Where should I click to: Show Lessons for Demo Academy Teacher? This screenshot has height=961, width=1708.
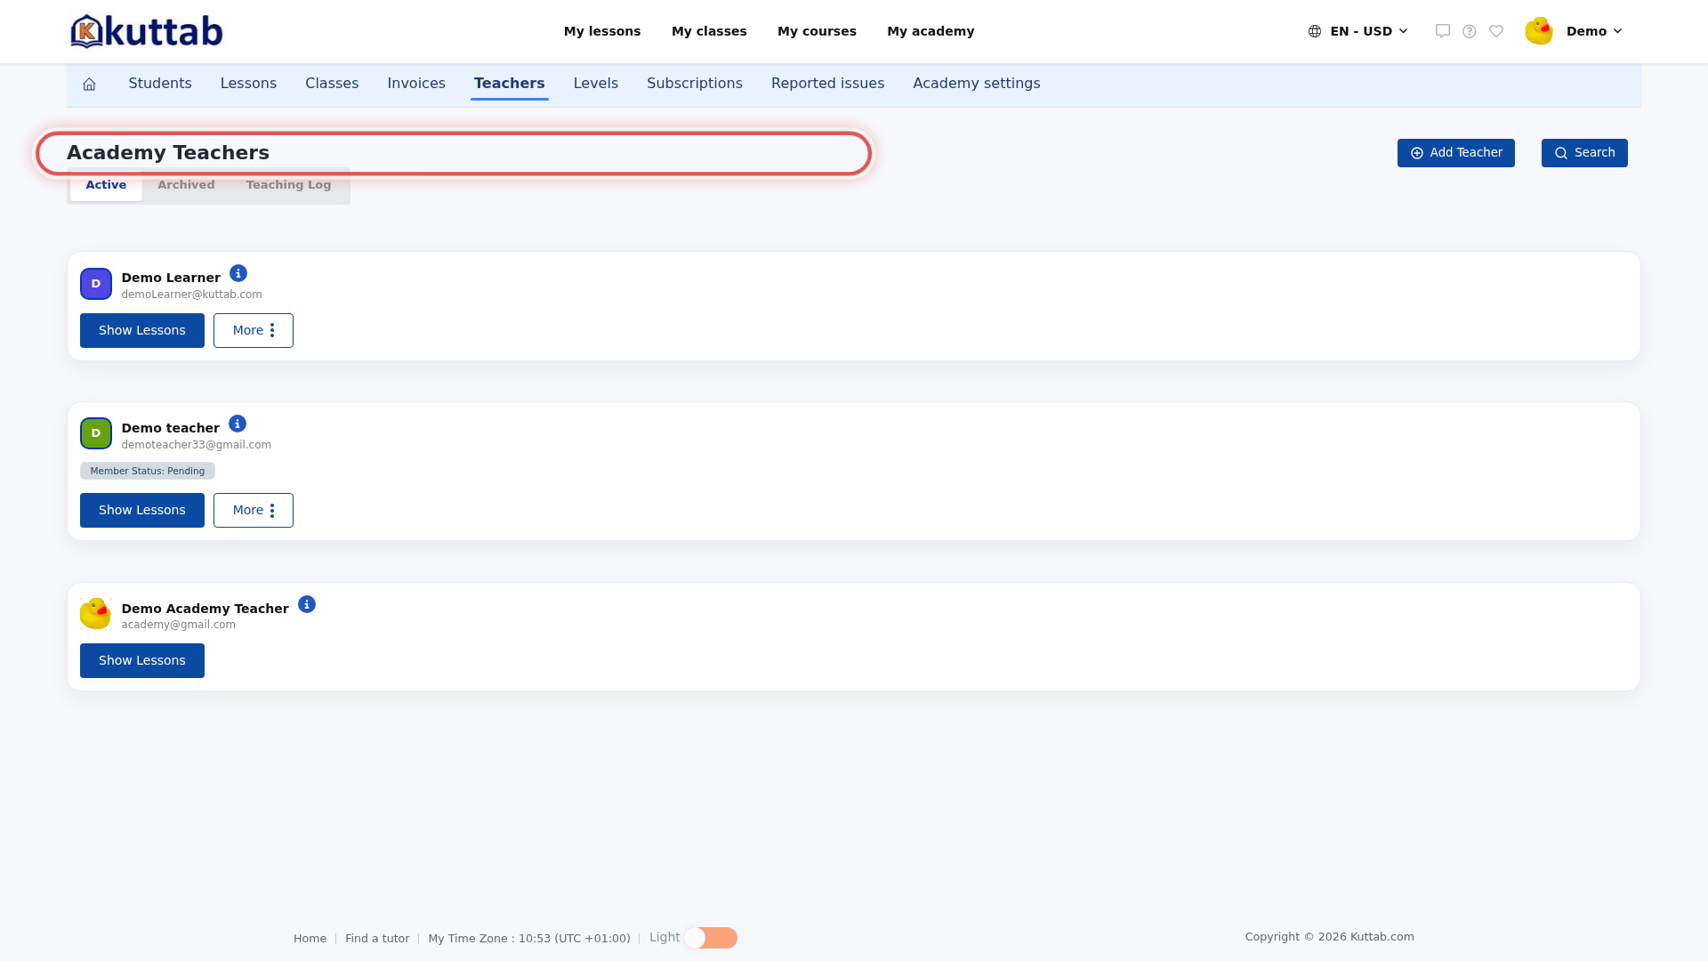coord(142,660)
